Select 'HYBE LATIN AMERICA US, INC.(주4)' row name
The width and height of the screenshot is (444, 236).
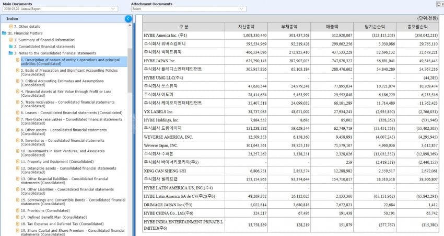(178, 188)
